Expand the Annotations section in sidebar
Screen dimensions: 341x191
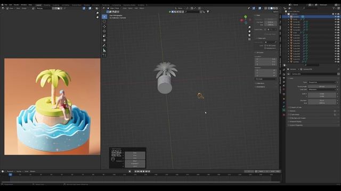point(260,87)
